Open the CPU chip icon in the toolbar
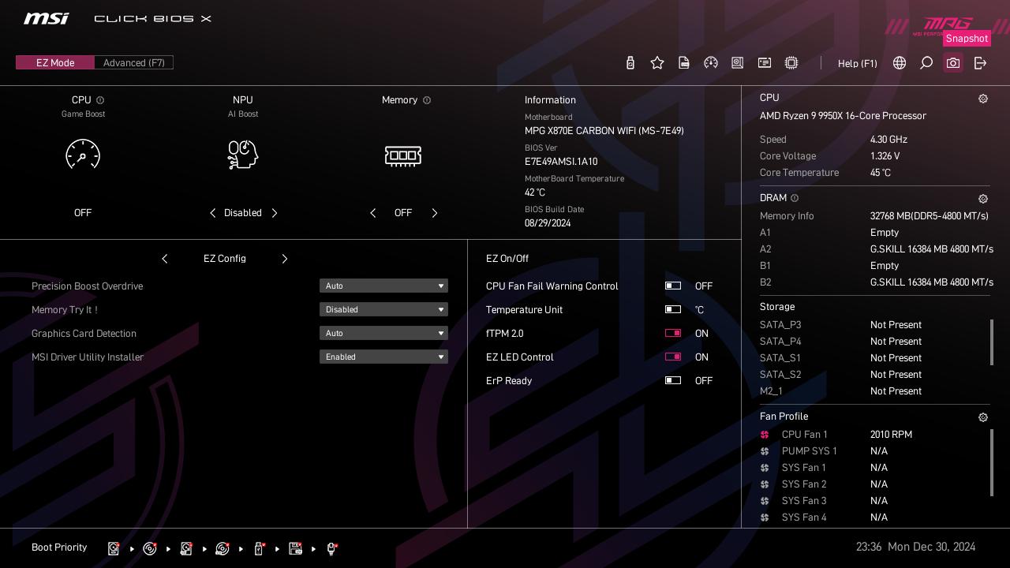1010x568 pixels. [x=791, y=63]
